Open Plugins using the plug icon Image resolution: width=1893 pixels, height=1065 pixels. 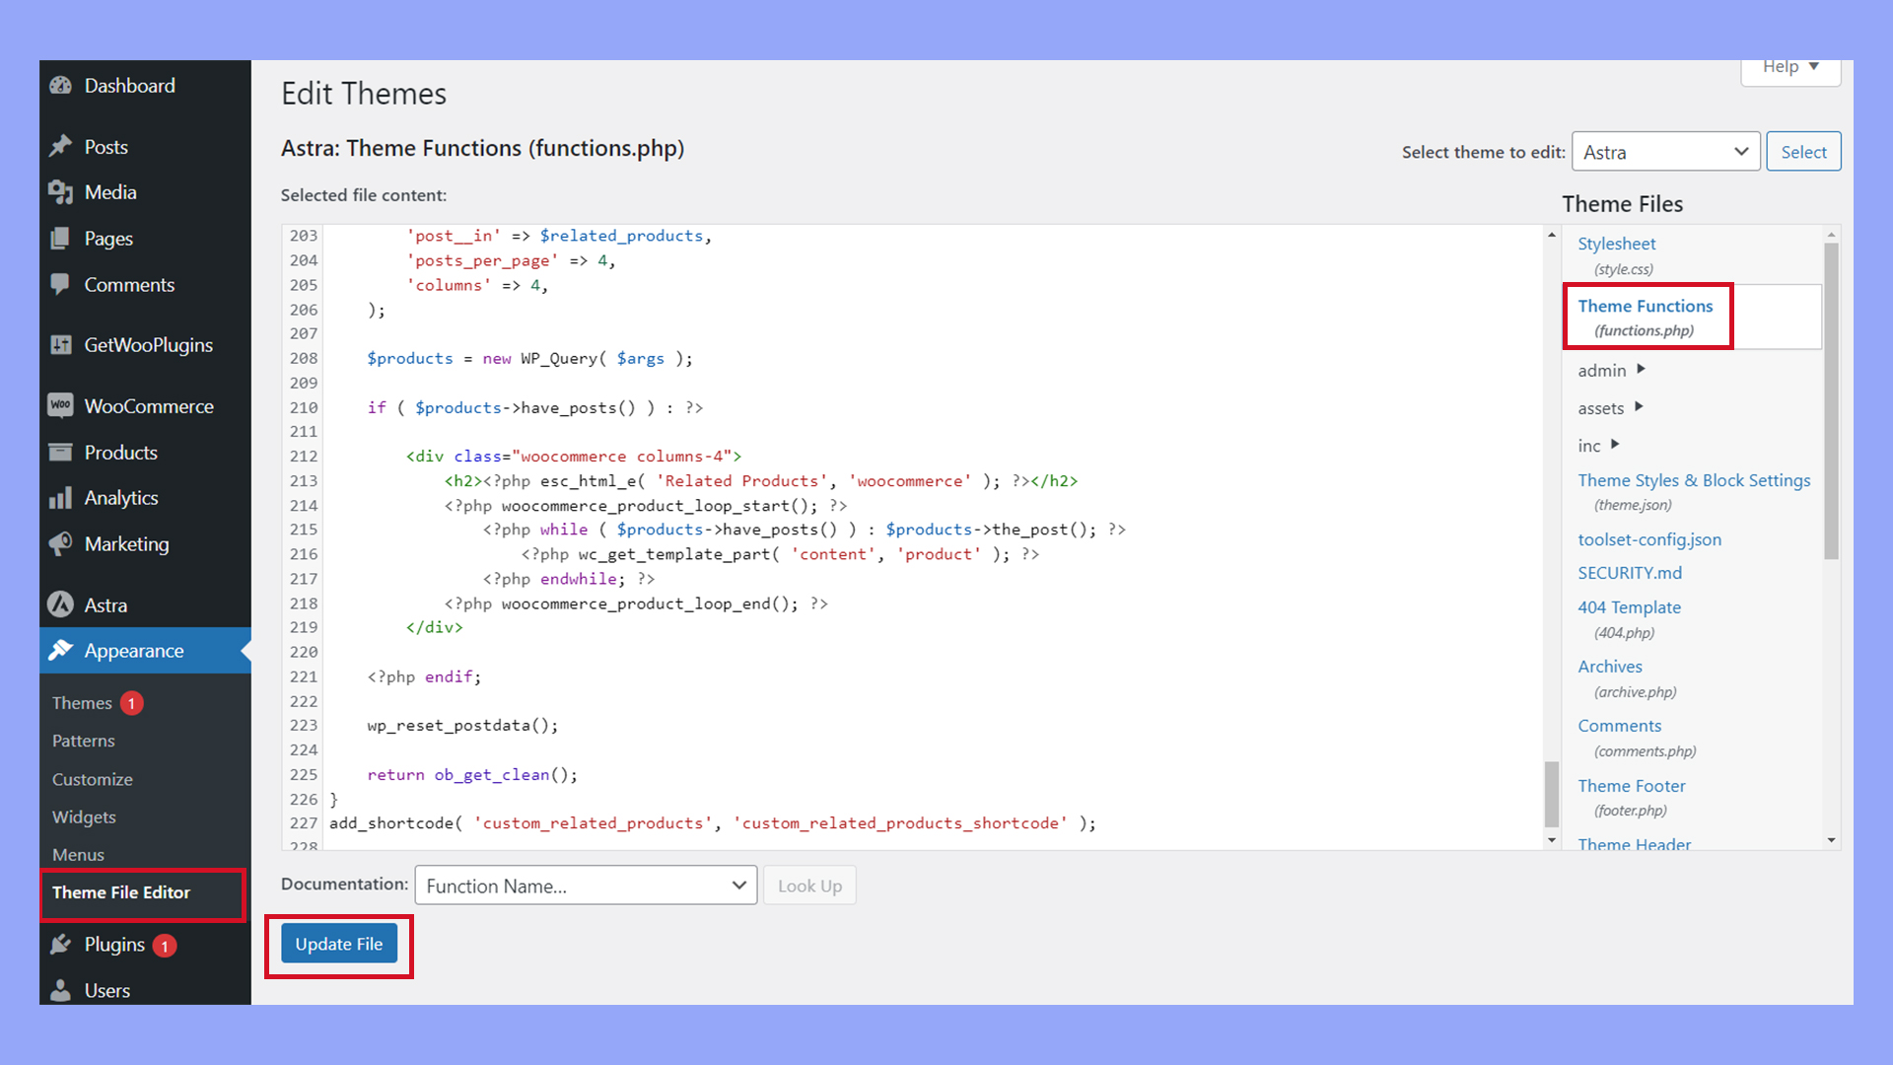click(62, 944)
